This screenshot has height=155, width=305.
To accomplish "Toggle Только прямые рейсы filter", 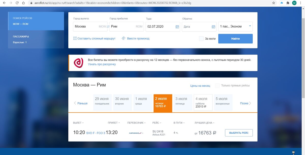I will click(217, 86).
